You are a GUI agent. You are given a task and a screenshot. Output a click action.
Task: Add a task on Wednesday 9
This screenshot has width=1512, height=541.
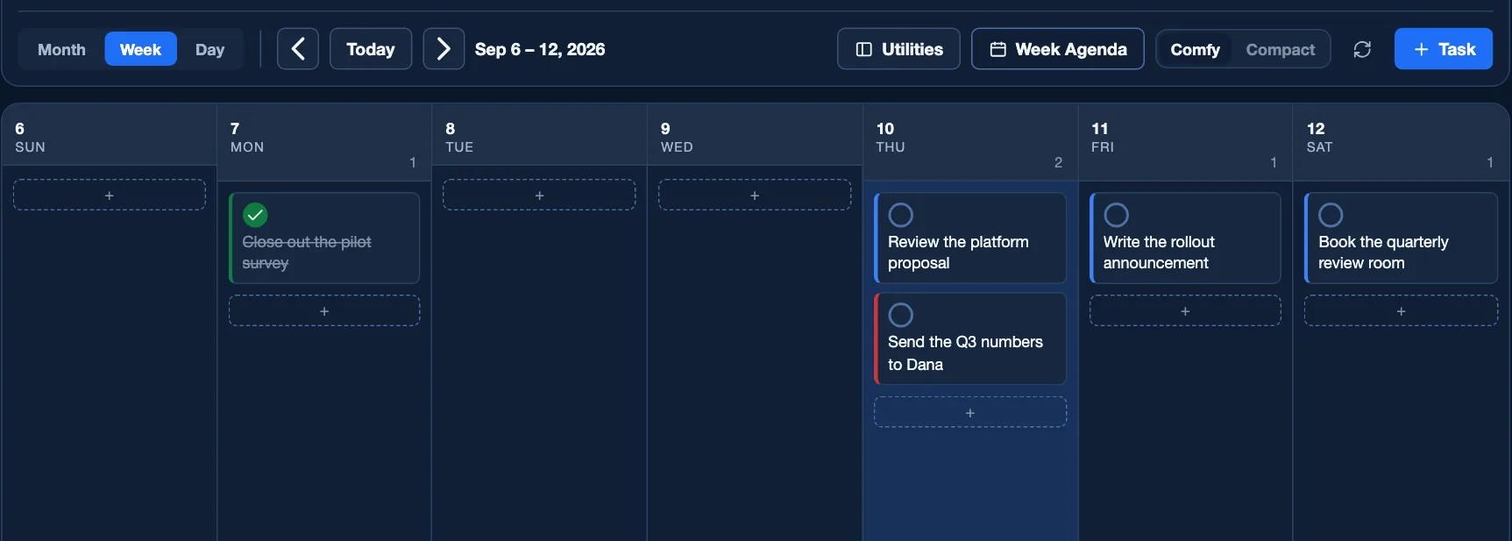755,195
